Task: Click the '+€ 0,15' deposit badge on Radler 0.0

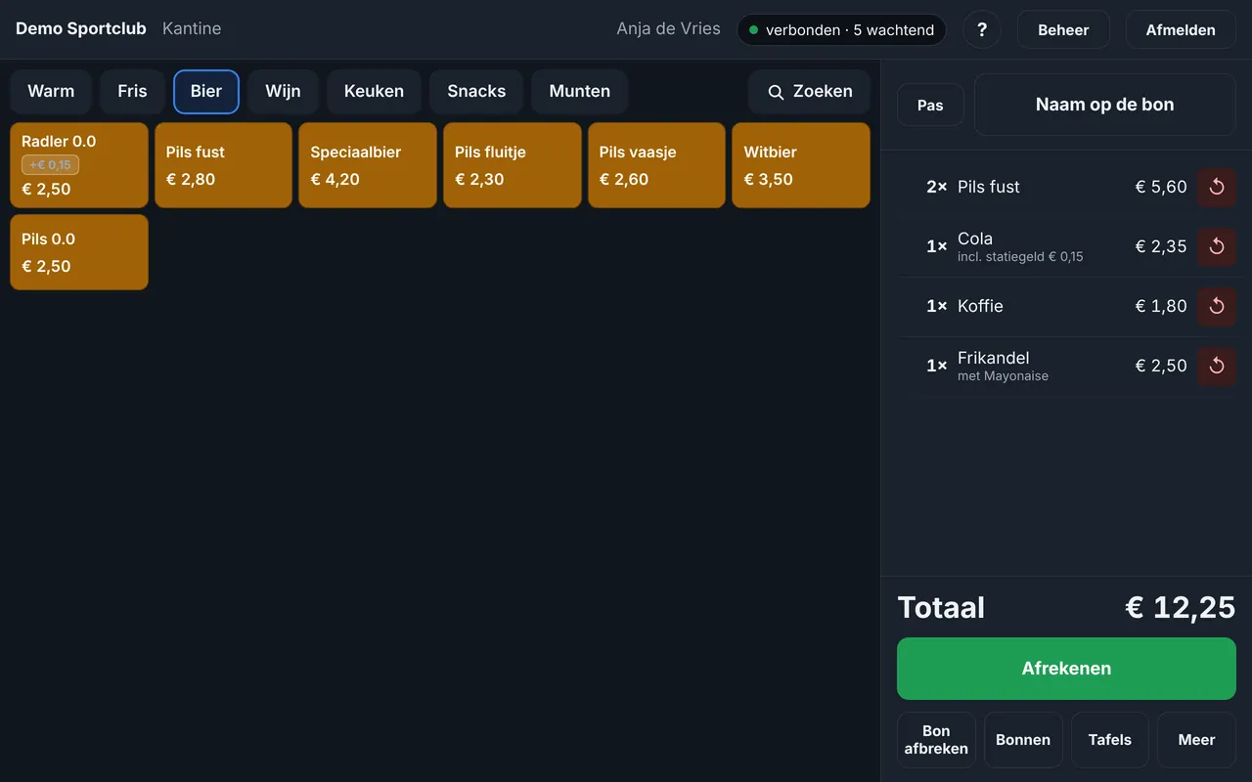Action: click(x=50, y=165)
